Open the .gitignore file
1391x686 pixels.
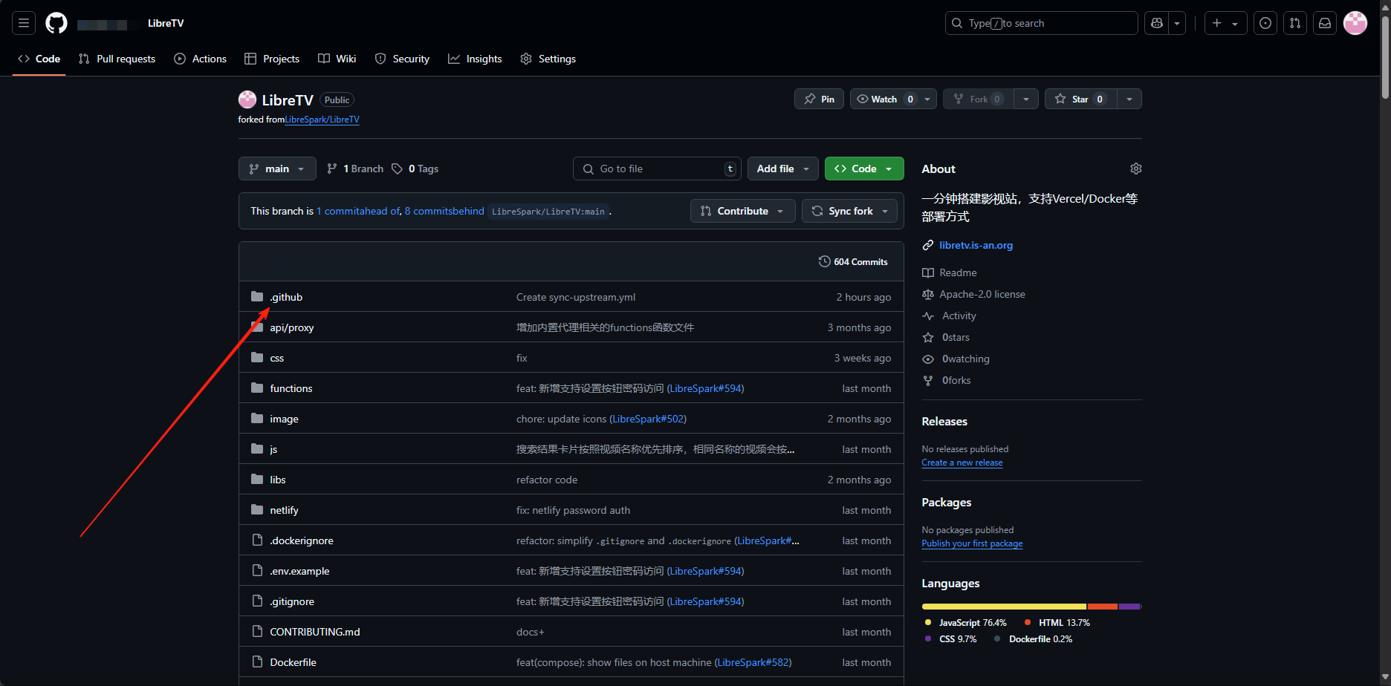tap(292, 601)
